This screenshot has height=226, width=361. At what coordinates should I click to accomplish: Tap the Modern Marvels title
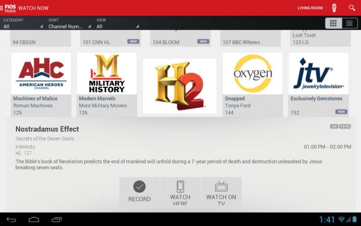[x=97, y=98]
